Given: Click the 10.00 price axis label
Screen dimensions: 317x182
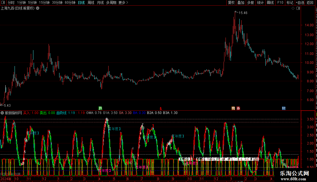Looking at the screenshot, I should coord(309,63).
